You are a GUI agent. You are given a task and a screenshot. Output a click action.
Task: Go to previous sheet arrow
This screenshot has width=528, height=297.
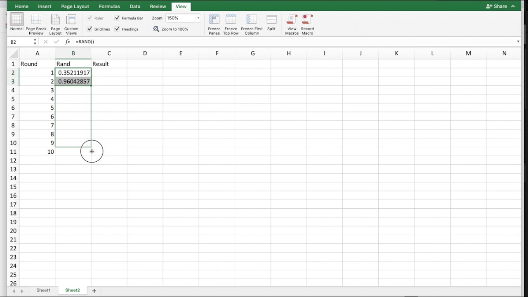pos(14,291)
